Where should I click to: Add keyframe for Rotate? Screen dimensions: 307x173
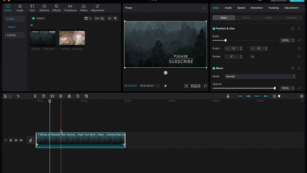(299, 57)
